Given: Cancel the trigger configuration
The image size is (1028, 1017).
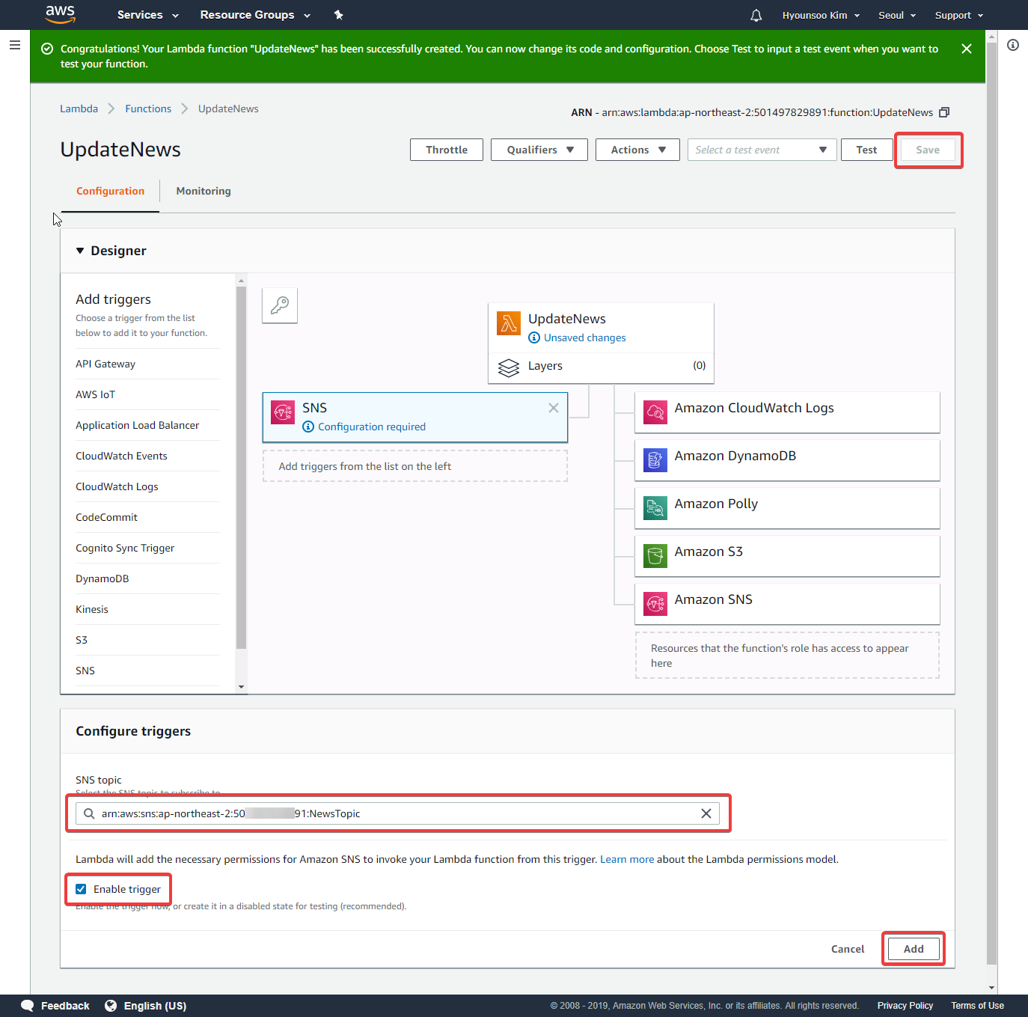Looking at the screenshot, I should pos(848,949).
